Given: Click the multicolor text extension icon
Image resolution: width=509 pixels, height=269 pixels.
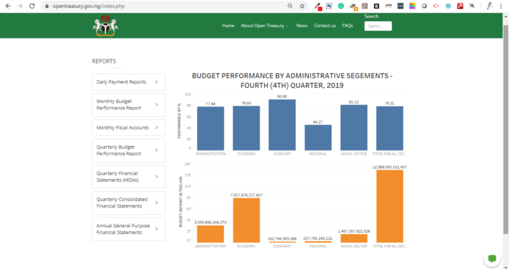Looking at the screenshot, I should [x=388, y=6].
